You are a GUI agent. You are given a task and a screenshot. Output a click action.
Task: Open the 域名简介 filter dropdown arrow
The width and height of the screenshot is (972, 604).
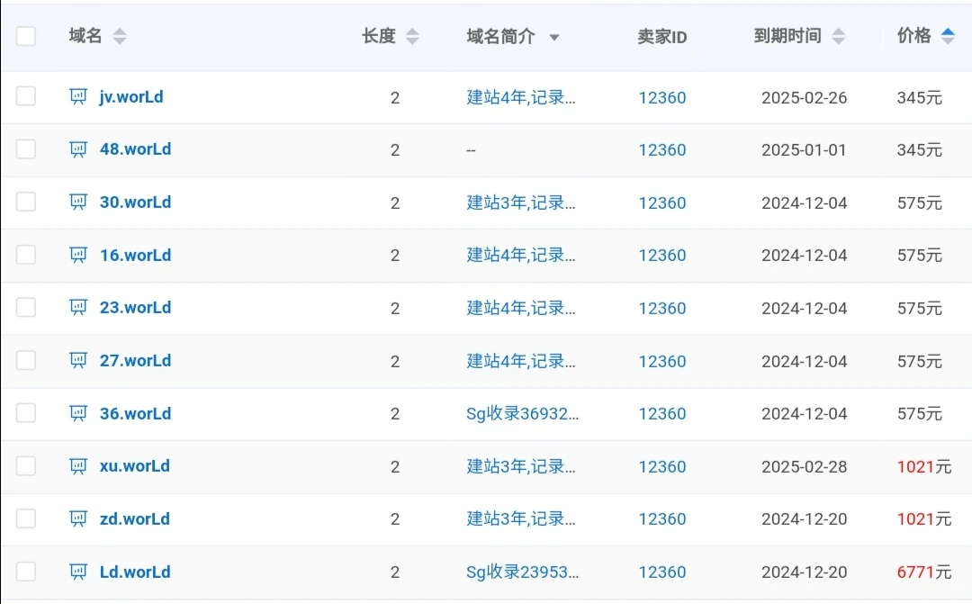554,37
